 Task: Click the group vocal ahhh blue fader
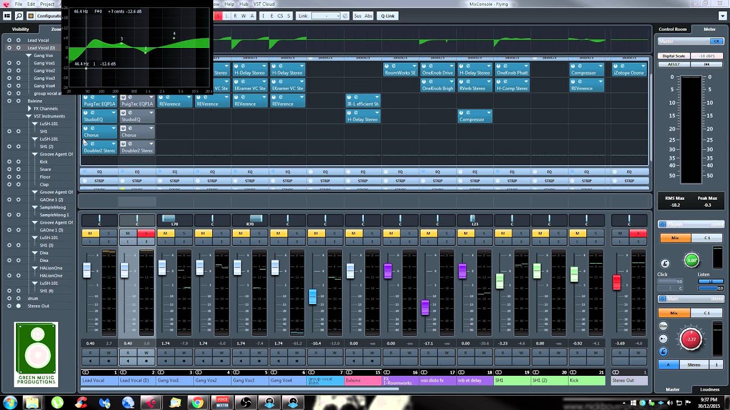pos(313,296)
